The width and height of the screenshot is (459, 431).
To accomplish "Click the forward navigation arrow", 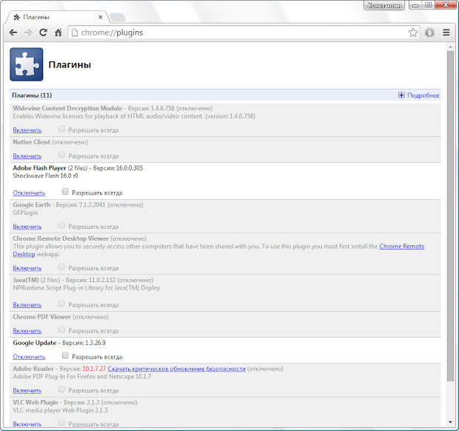I will click(x=28, y=33).
